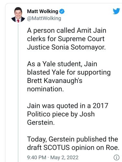Select the paragraph about Amit Jain clerking
The height and width of the screenshot is (162, 122).
pos(67,39)
